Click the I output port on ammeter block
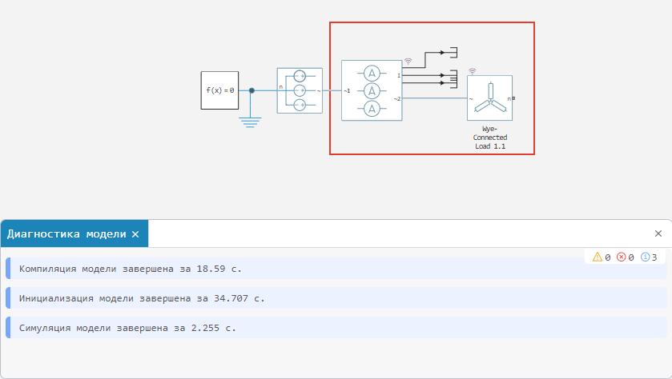This screenshot has width=672, height=379. tap(399, 76)
